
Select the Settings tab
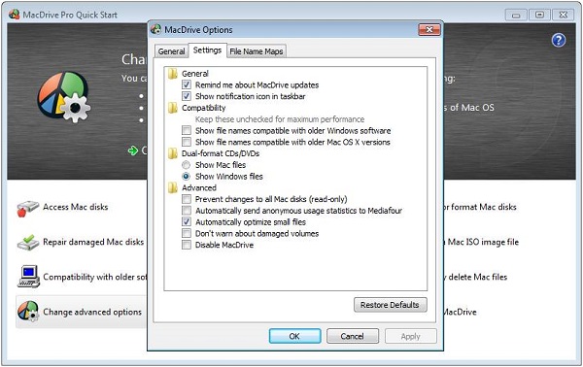pyautogui.click(x=207, y=50)
